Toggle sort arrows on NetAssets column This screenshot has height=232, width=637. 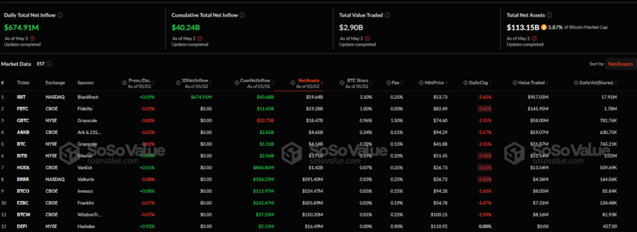322,83
